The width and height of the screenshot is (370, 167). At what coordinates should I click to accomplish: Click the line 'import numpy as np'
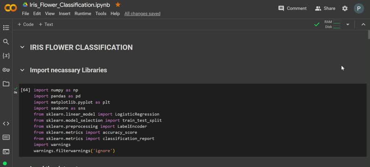56,90
